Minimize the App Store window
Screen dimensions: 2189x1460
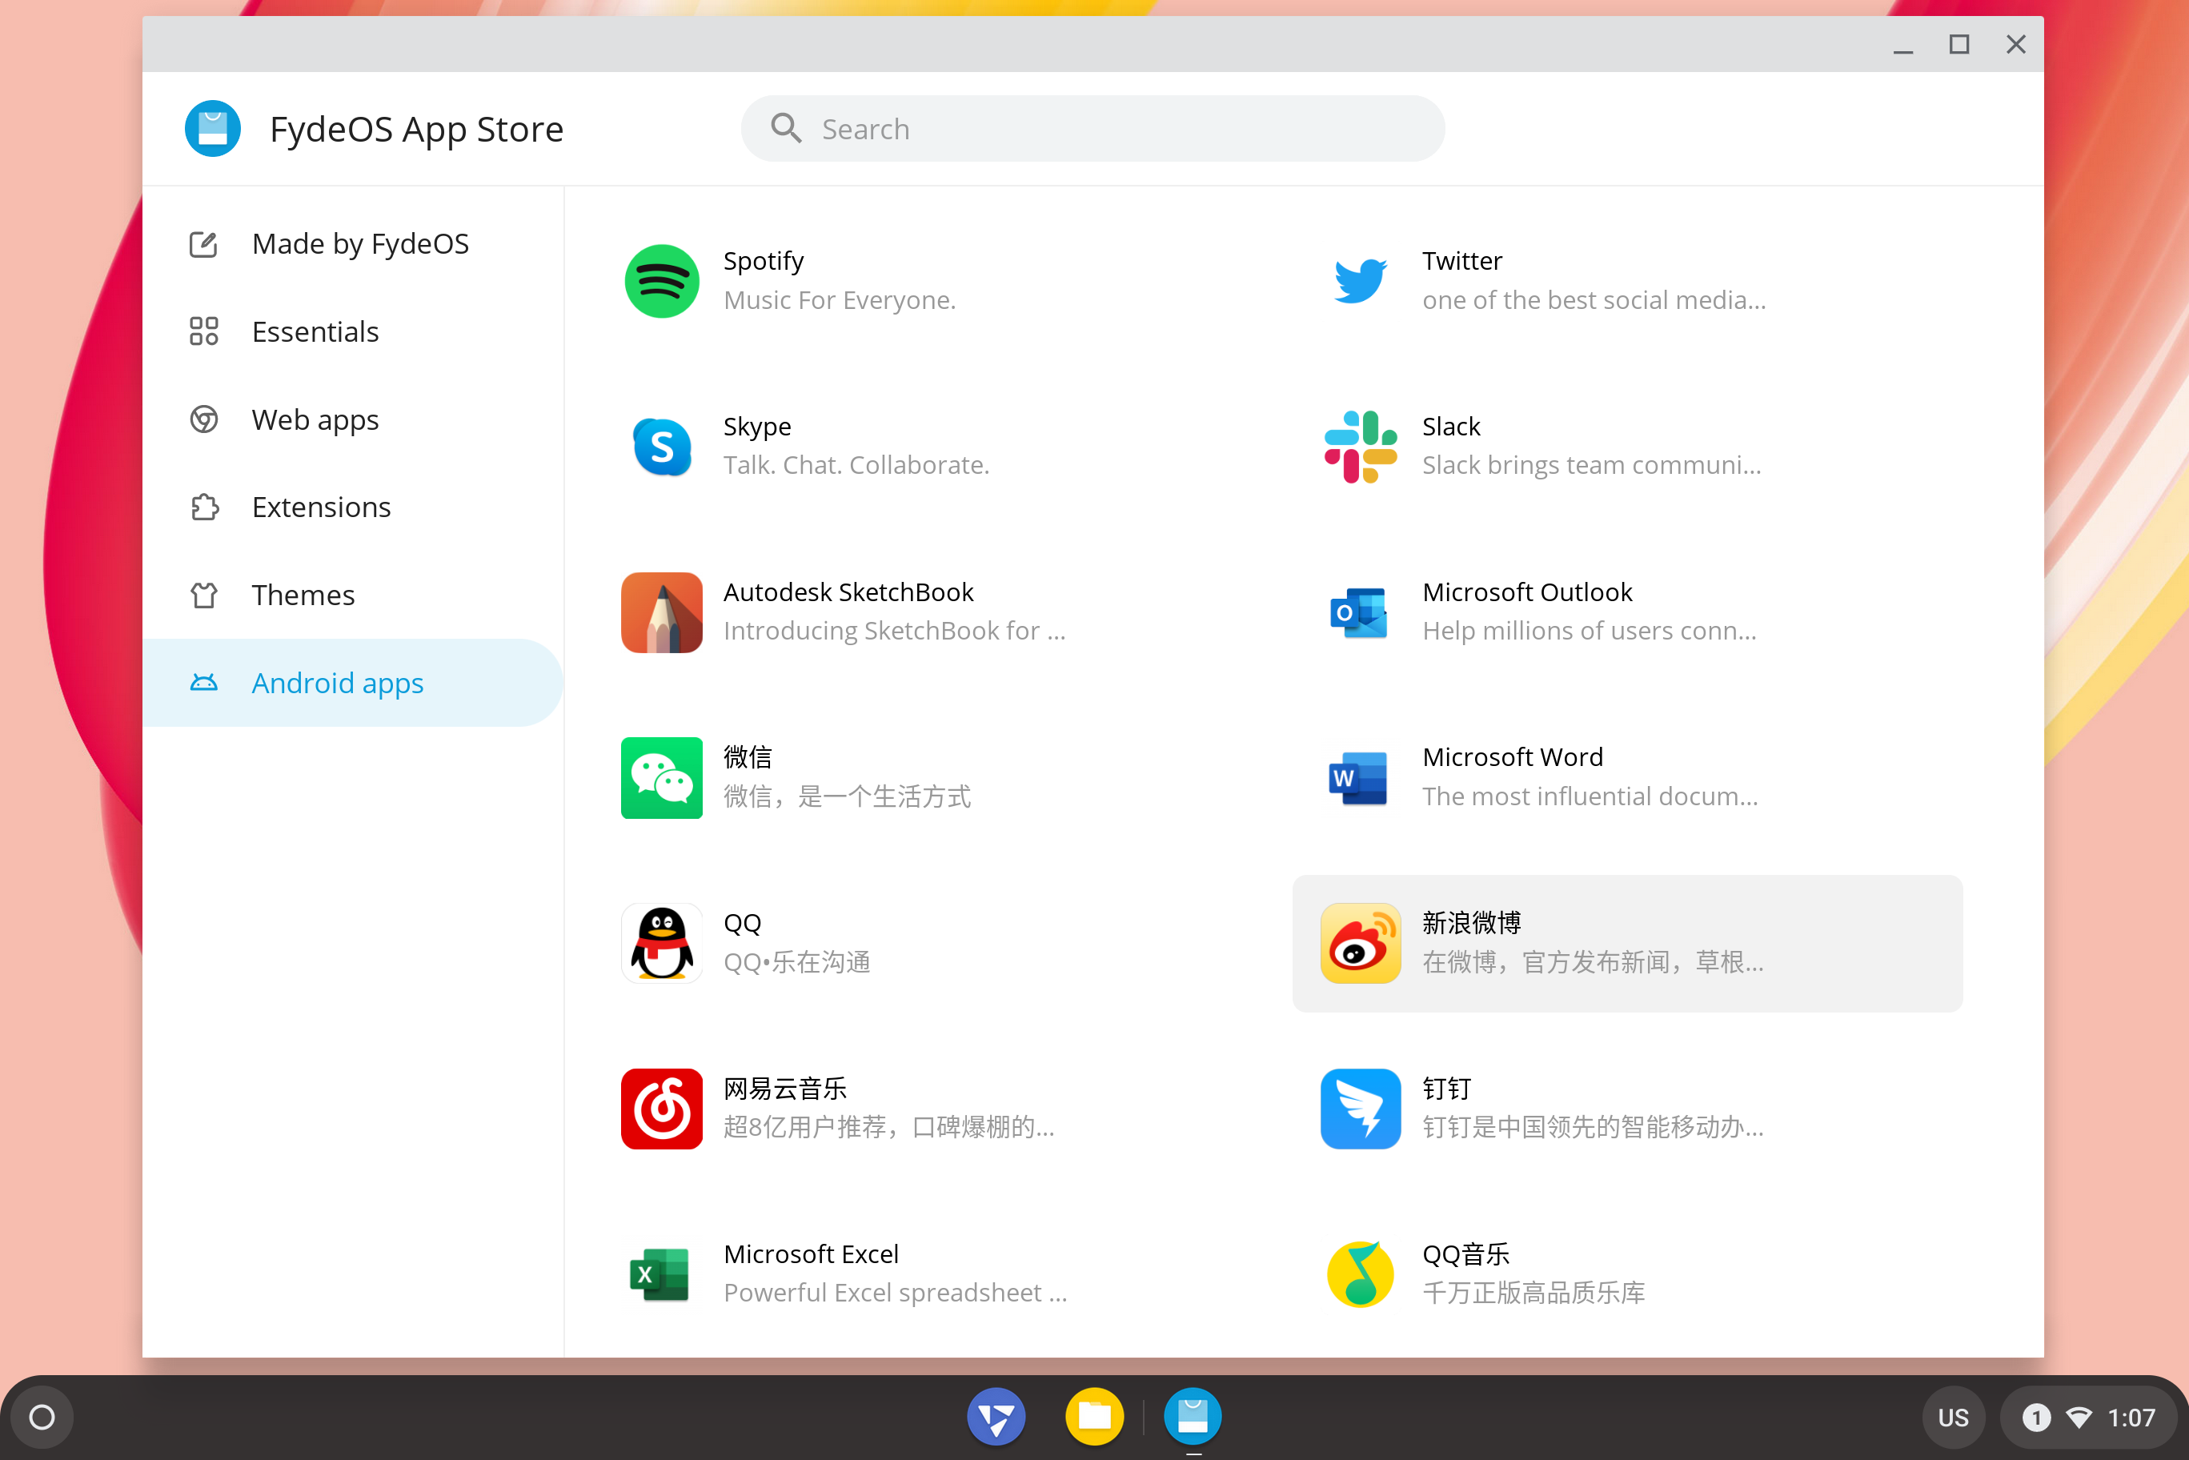[x=1903, y=45]
